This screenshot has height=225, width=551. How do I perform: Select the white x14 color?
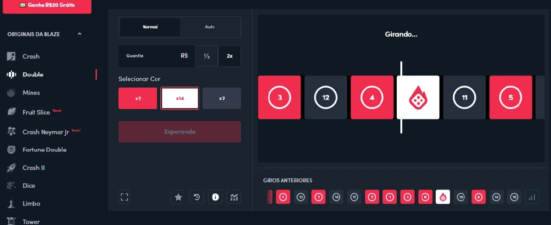point(180,98)
